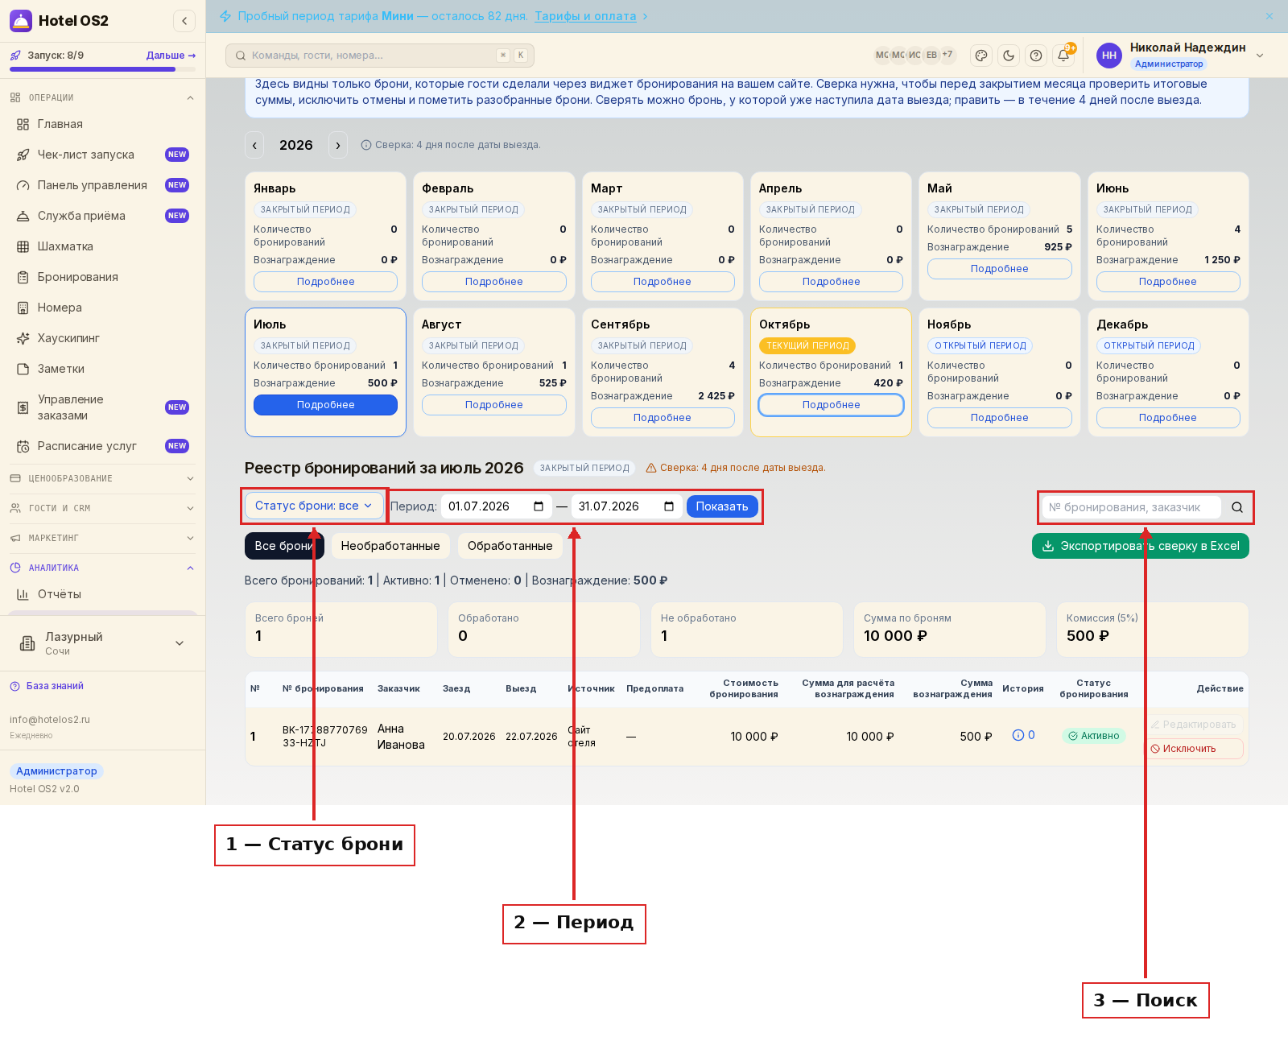Switch to the Все брони tab

(x=284, y=546)
